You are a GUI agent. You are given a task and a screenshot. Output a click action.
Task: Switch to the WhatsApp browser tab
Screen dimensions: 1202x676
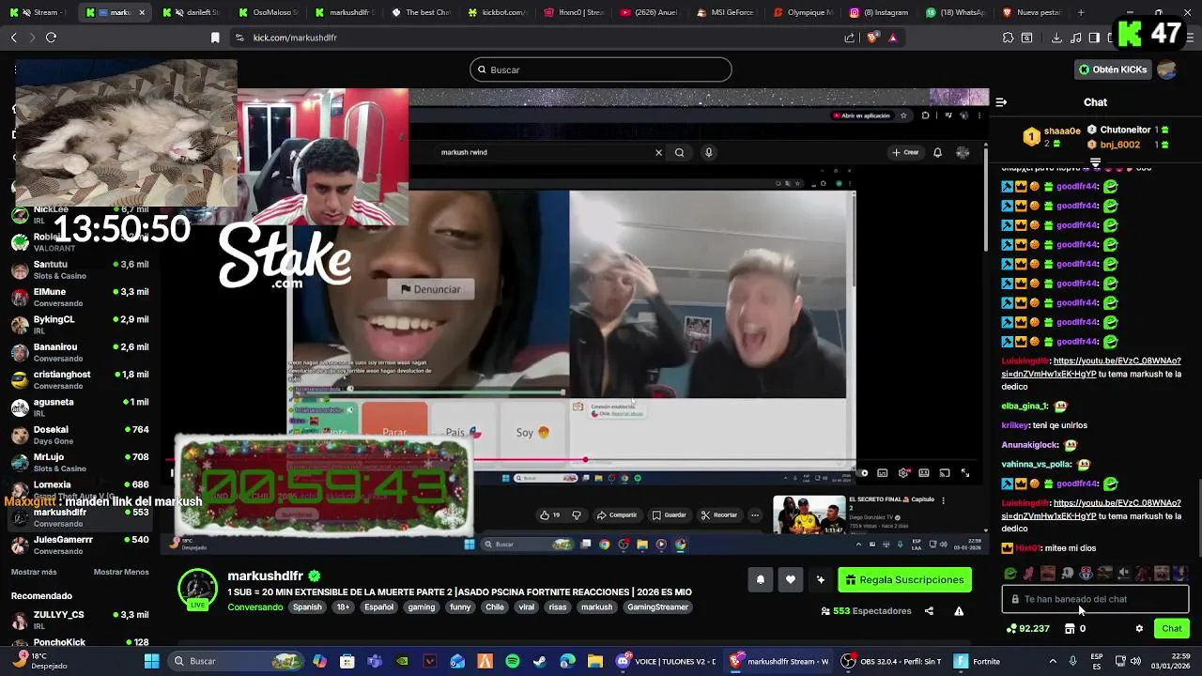tap(957, 12)
